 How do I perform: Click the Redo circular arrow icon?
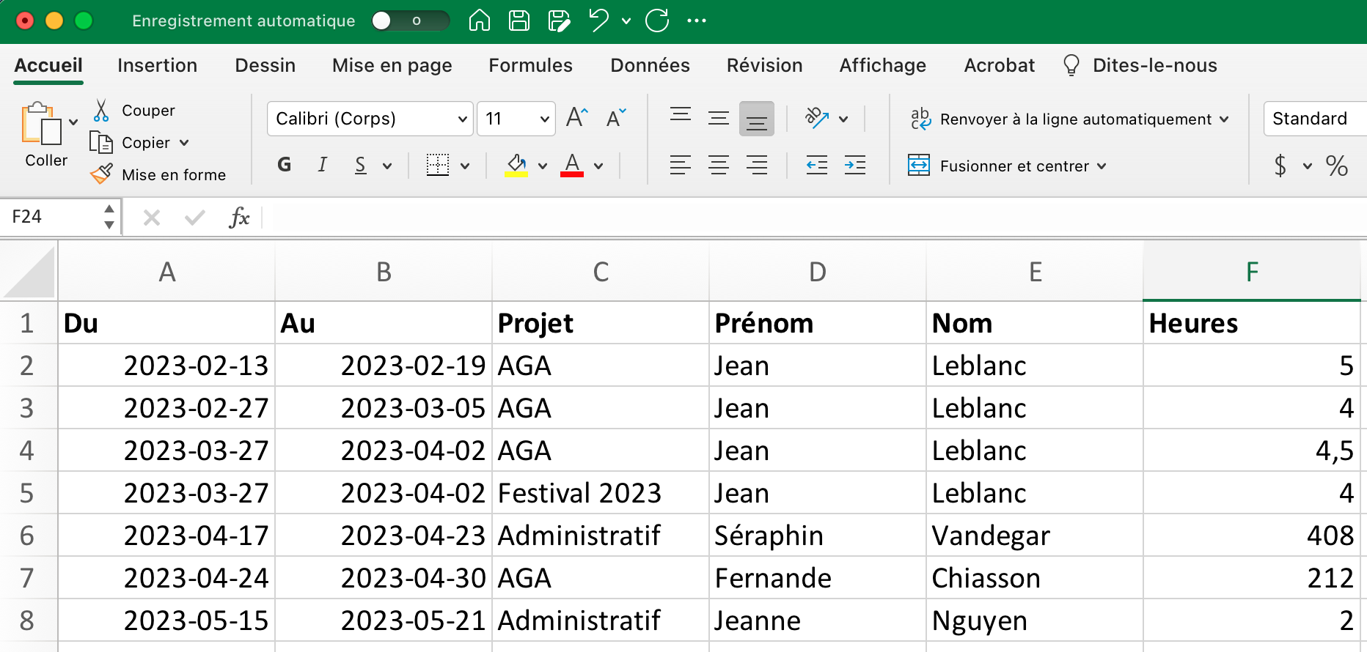[x=657, y=21]
